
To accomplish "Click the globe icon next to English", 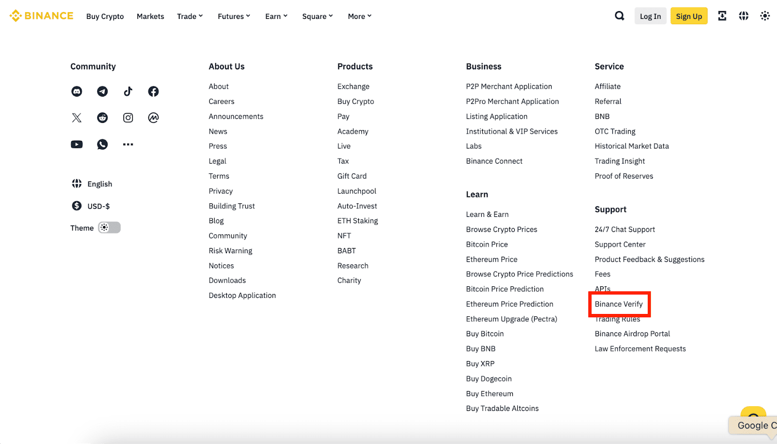I will click(x=77, y=183).
